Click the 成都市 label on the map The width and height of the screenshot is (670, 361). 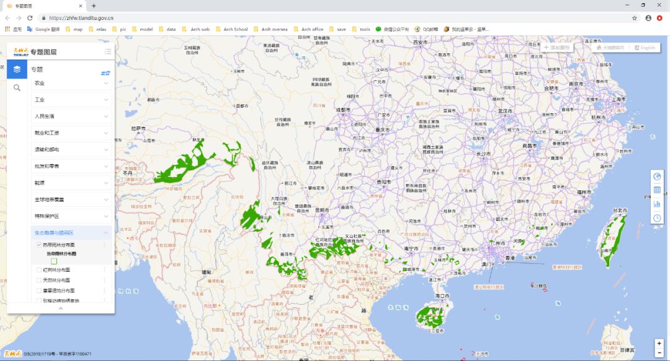(x=343, y=110)
